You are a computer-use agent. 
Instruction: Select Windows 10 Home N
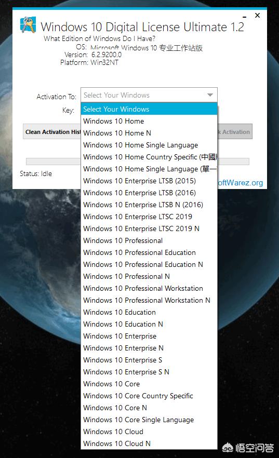(x=149, y=133)
